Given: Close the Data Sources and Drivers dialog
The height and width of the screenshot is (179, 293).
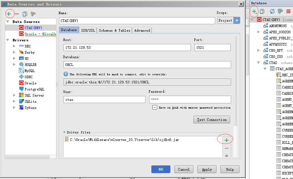Looking at the screenshot, I should click(241, 4).
